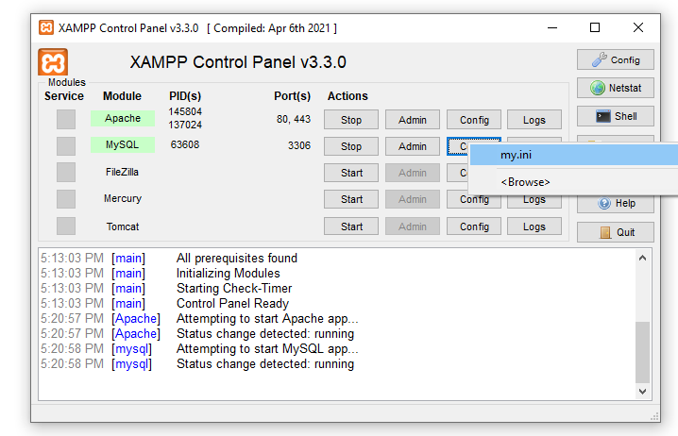Click 'Attempting to start MySQL app...' log
This screenshot has height=436, width=678.
click(267, 349)
